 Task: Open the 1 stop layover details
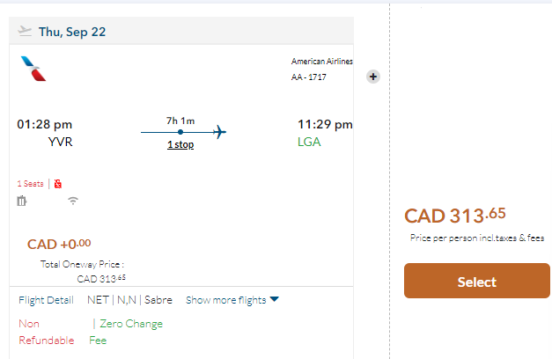180,145
